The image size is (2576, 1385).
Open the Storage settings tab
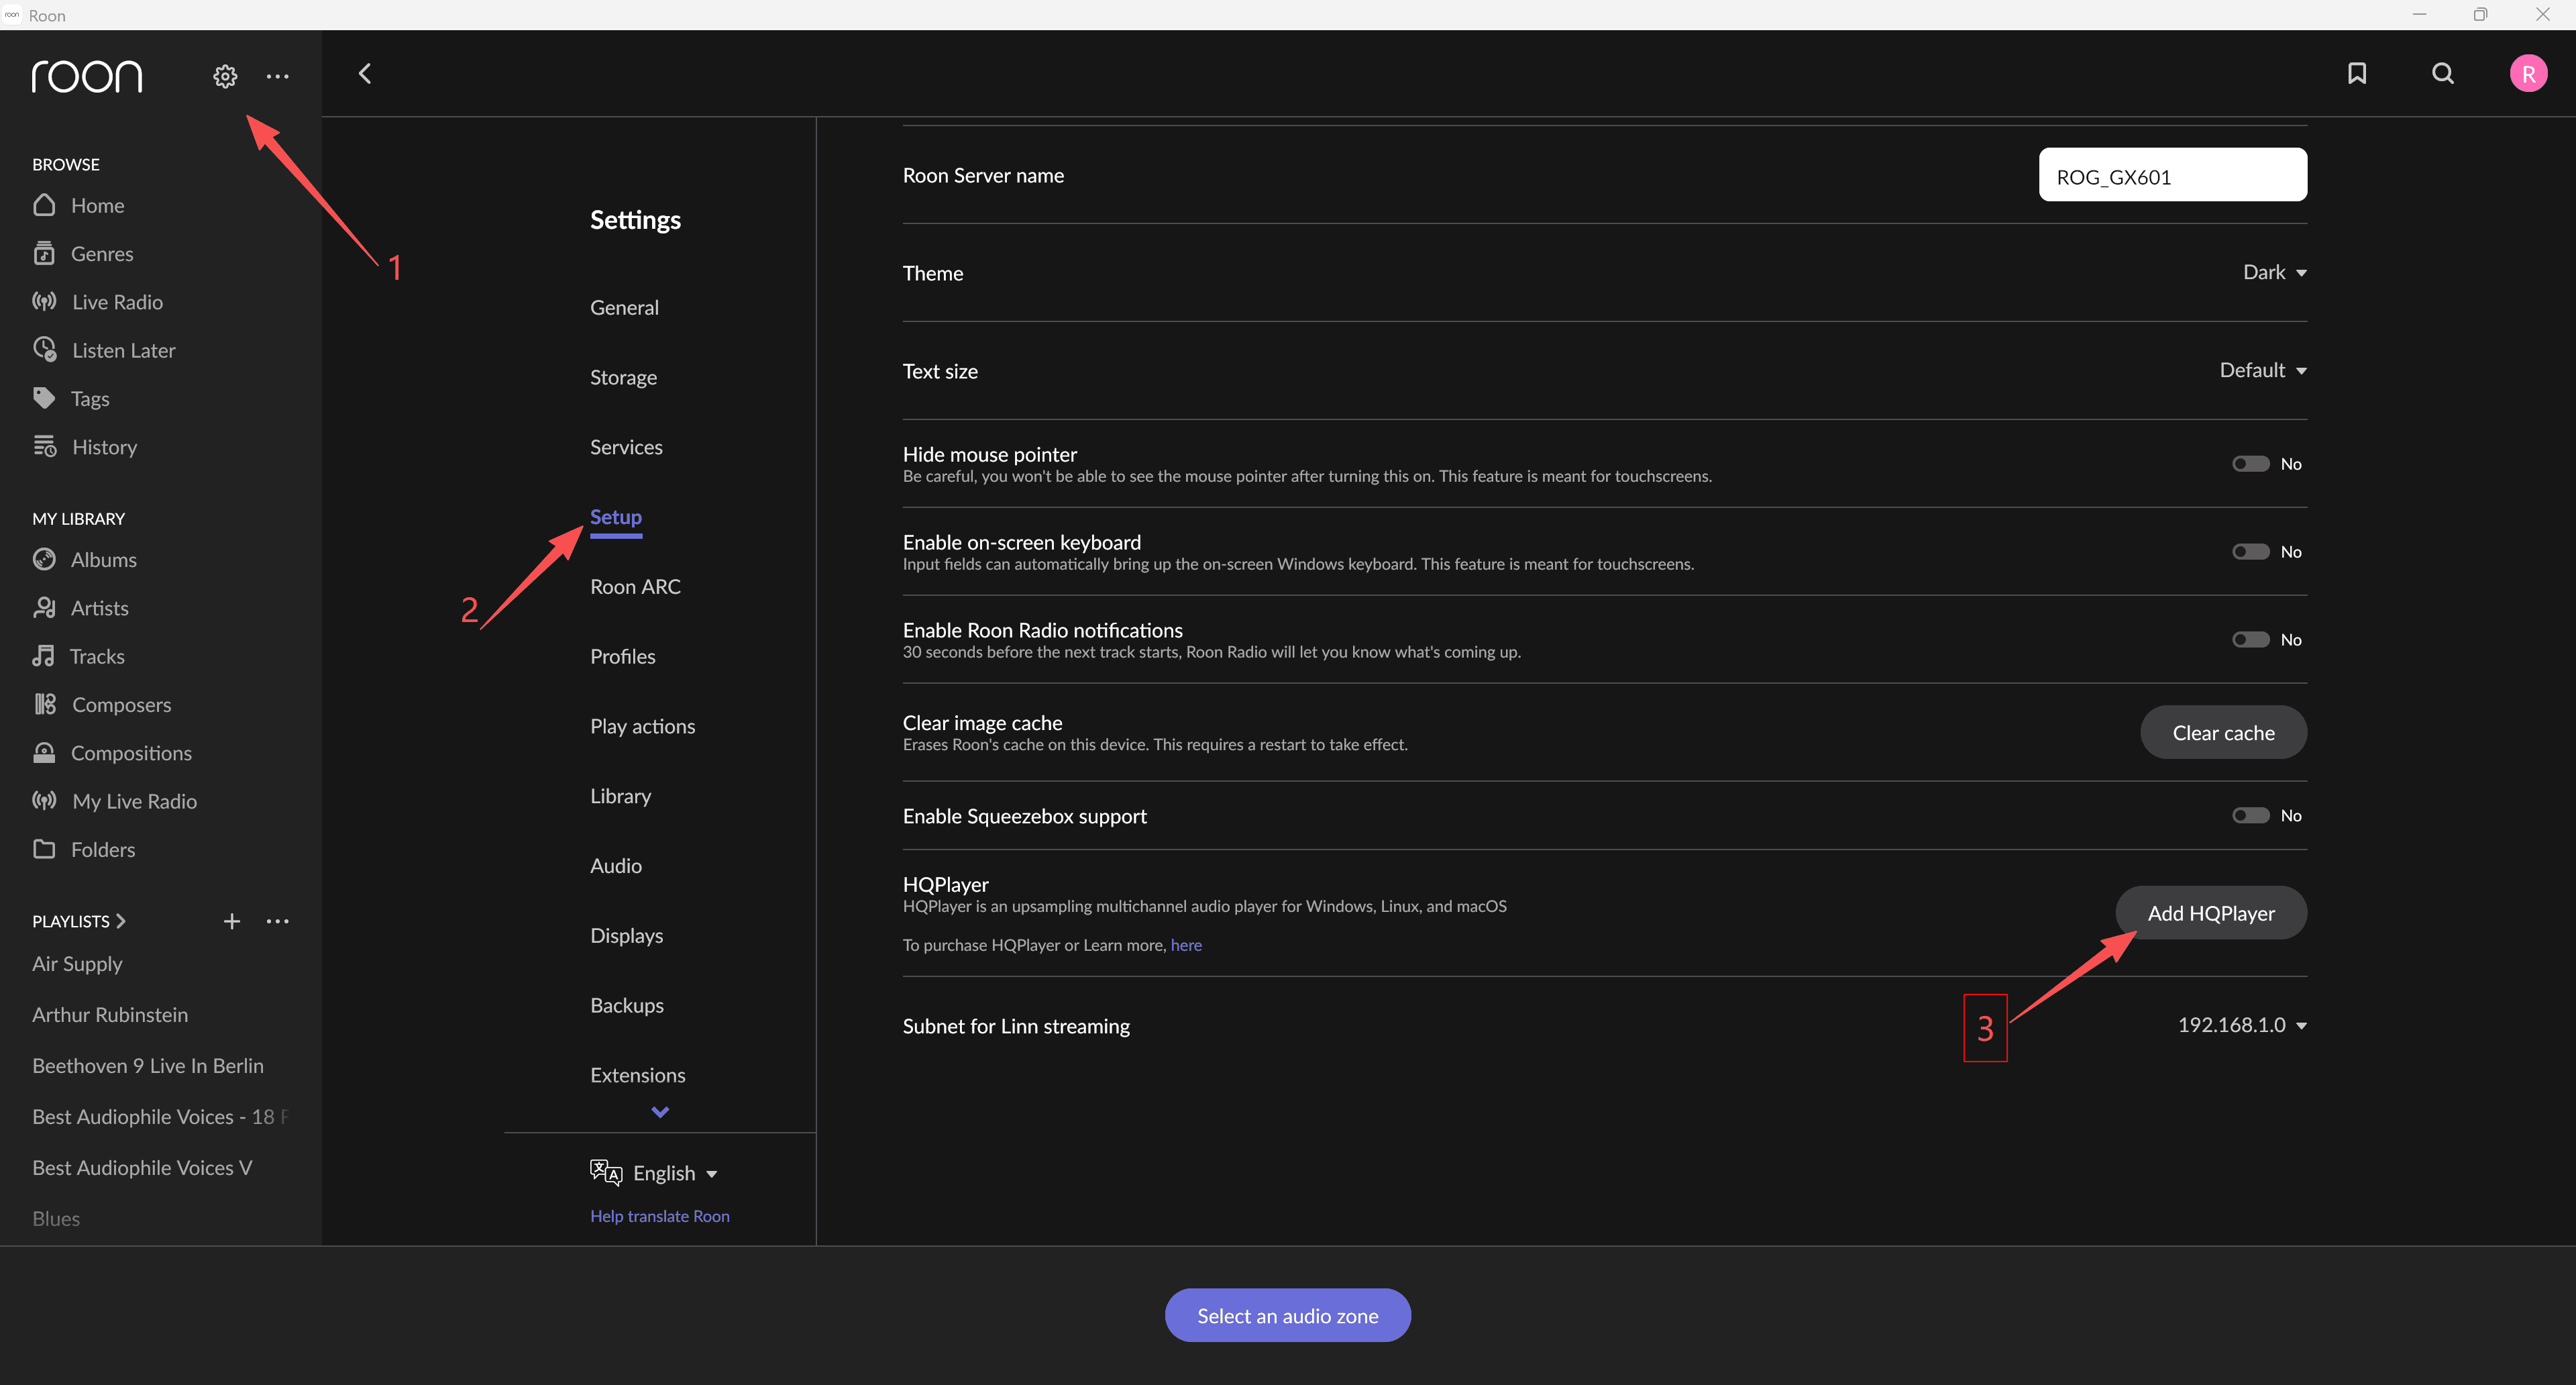click(623, 377)
